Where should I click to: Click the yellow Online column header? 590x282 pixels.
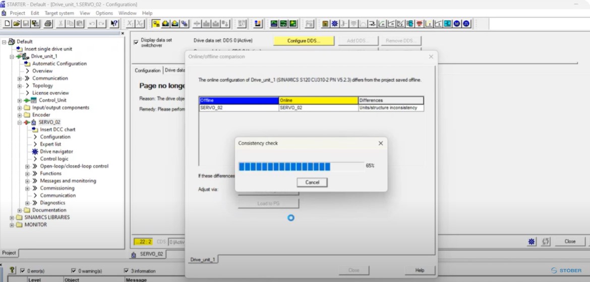pyautogui.click(x=318, y=100)
